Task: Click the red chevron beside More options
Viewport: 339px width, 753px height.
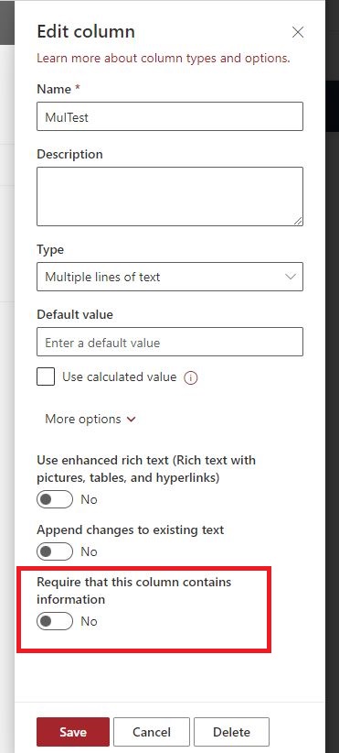Action: [x=131, y=420]
